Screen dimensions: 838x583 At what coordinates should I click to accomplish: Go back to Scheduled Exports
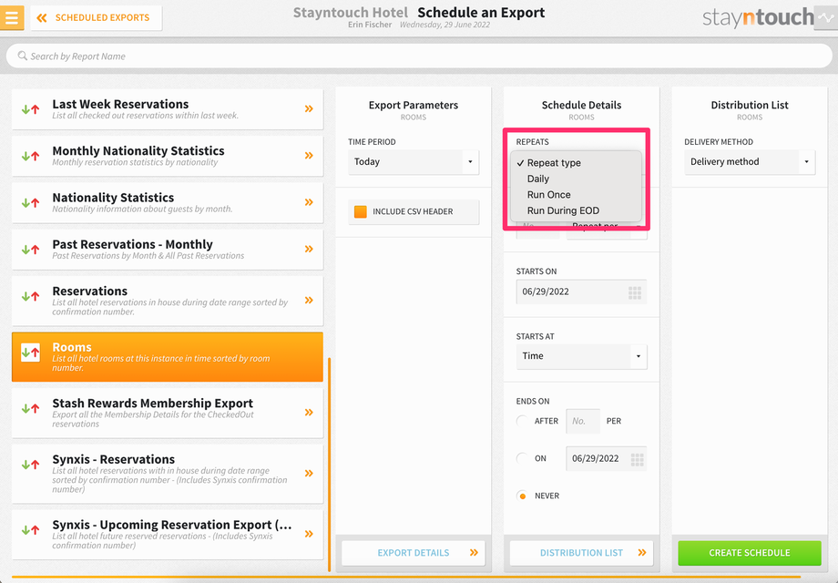[x=97, y=17]
